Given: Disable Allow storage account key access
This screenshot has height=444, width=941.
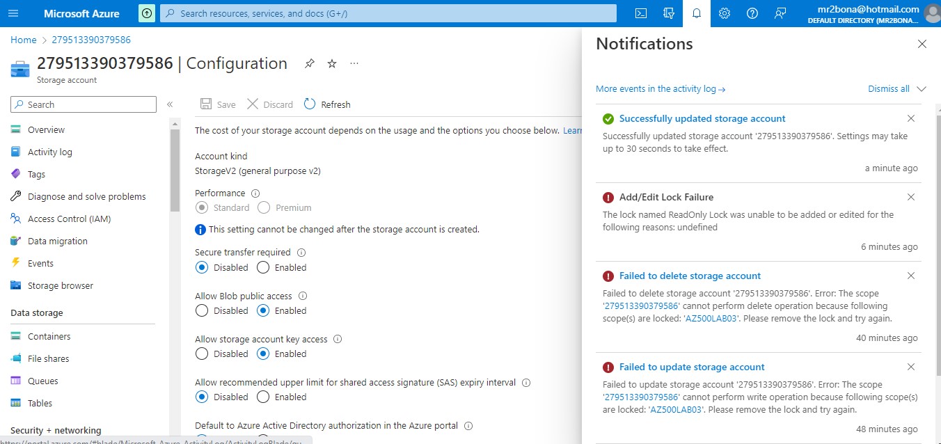Looking at the screenshot, I should (x=202, y=354).
